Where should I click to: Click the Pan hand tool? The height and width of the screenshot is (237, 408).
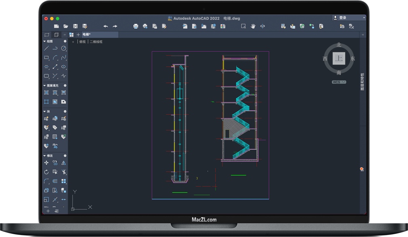[x=253, y=26]
